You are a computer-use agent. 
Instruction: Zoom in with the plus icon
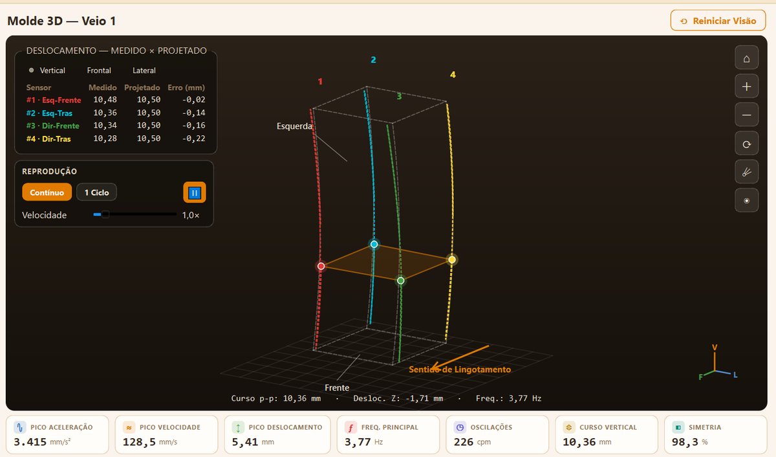[746, 86]
